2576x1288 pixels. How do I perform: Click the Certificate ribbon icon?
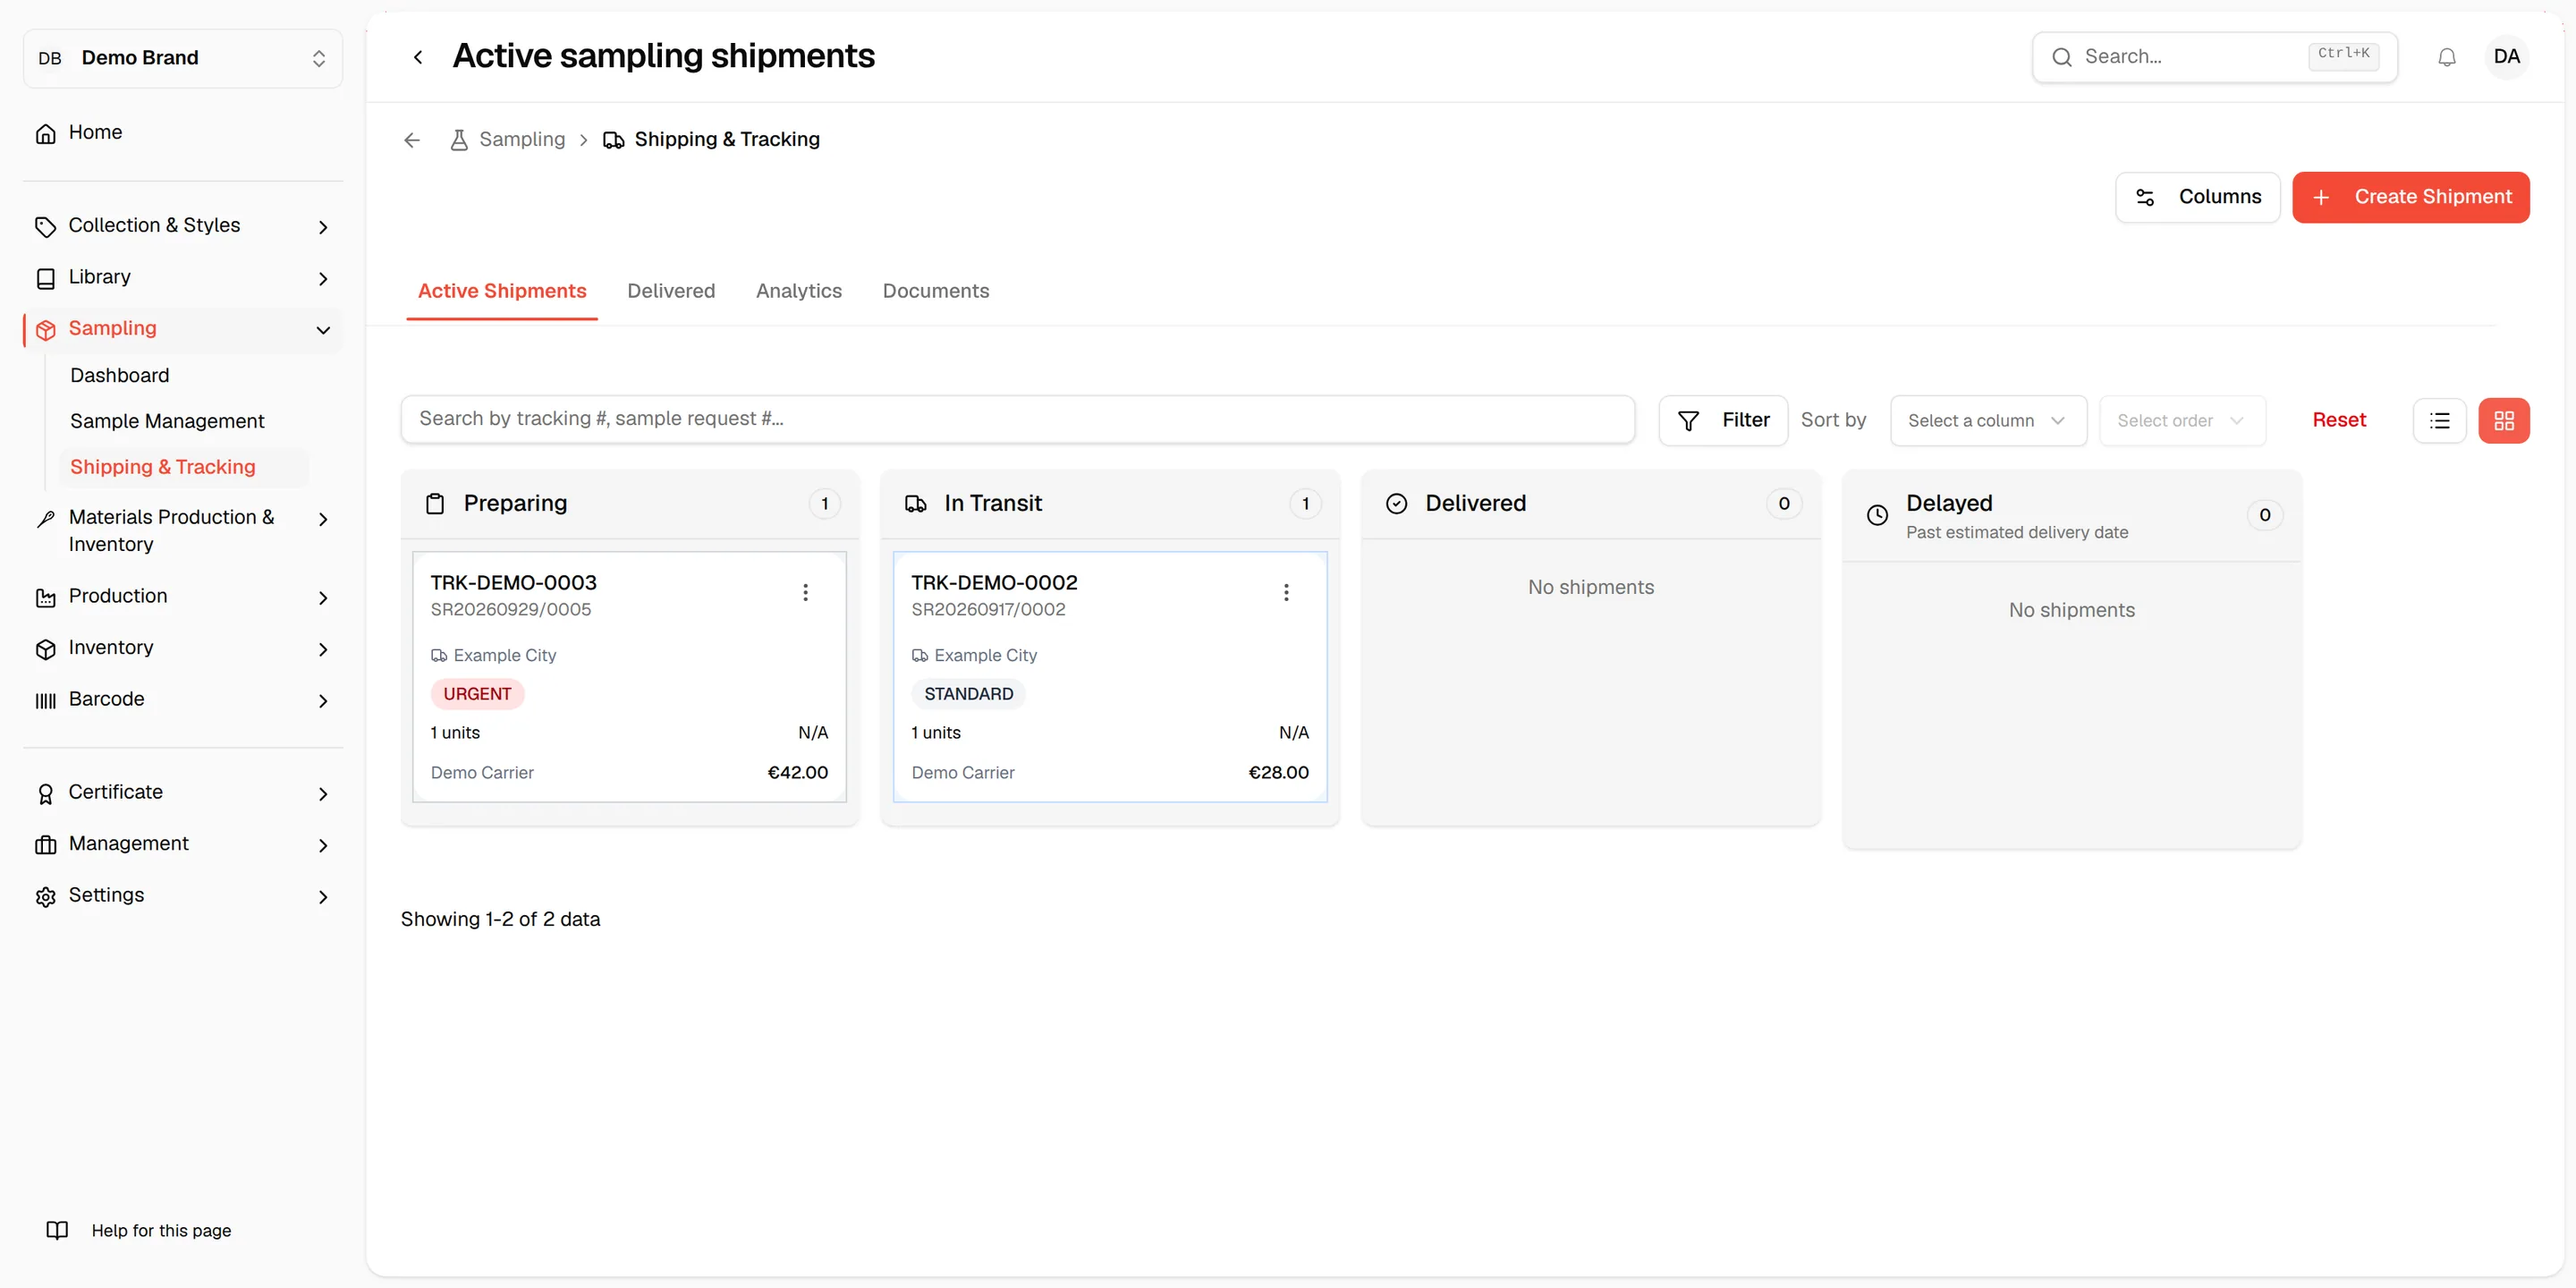pyautogui.click(x=46, y=793)
